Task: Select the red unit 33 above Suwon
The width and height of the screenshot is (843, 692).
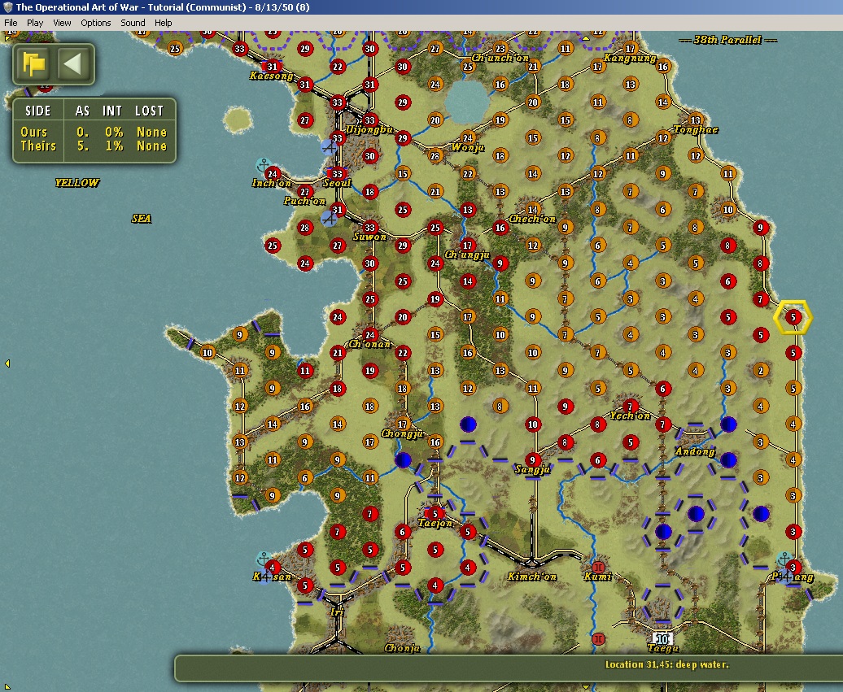Action: tap(370, 227)
